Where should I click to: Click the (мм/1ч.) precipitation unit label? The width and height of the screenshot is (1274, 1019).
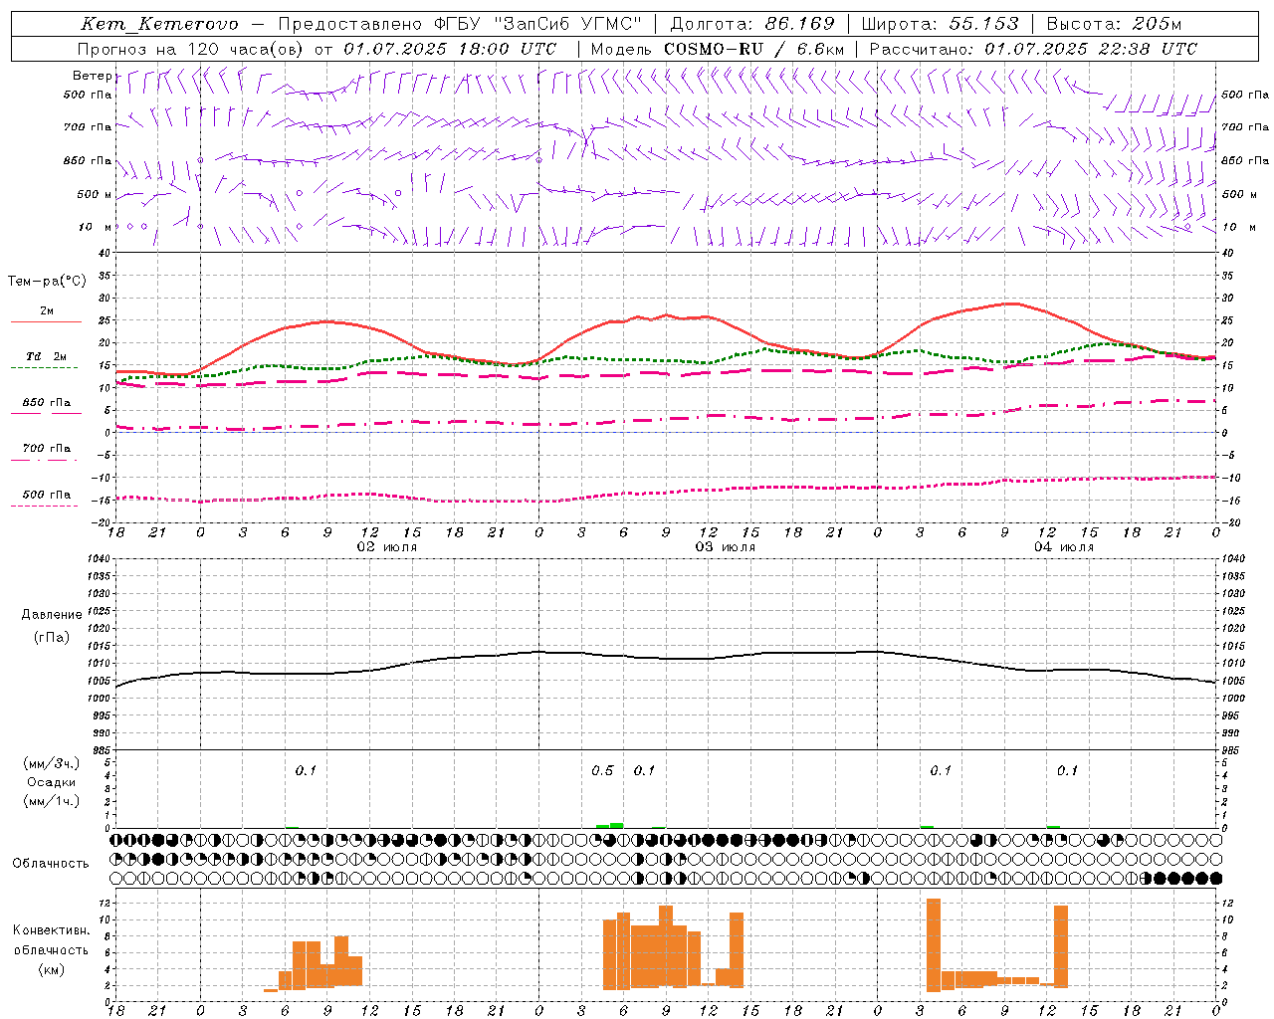point(52,801)
